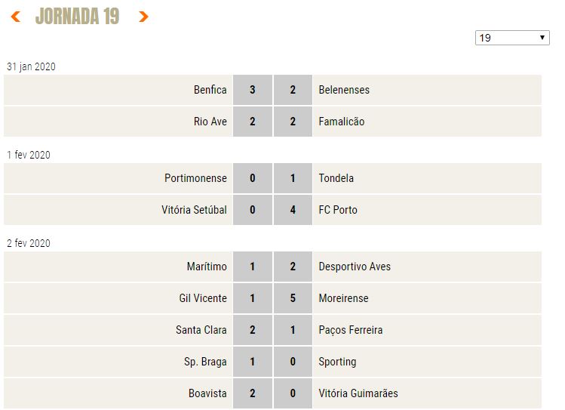Go to previous jornada with left arrow

[16, 16]
